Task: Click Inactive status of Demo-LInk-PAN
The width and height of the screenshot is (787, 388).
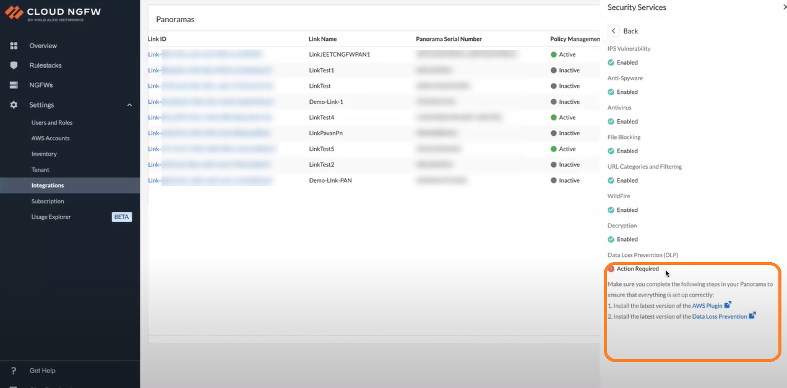Action: (565, 180)
